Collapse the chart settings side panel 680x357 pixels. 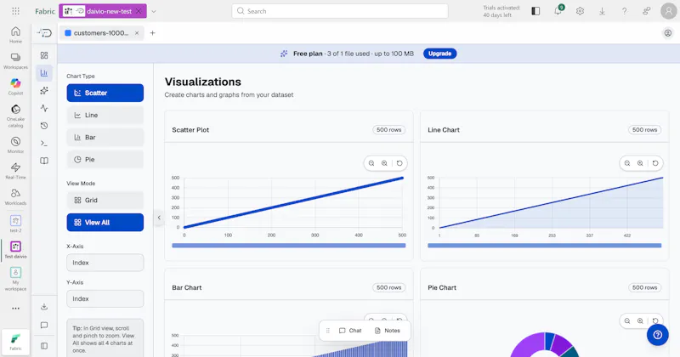[x=159, y=218]
